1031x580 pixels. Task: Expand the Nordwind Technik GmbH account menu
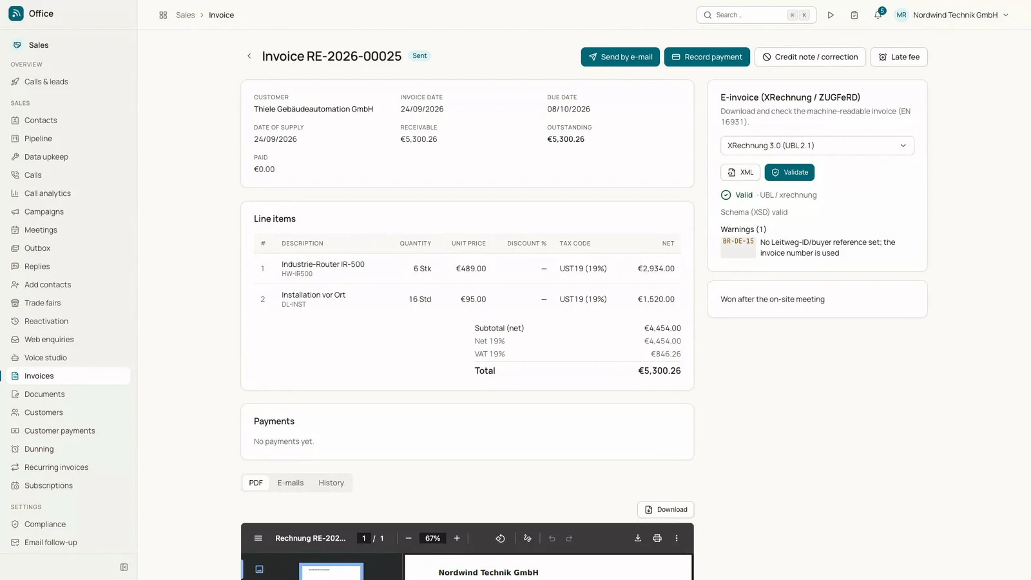(952, 15)
